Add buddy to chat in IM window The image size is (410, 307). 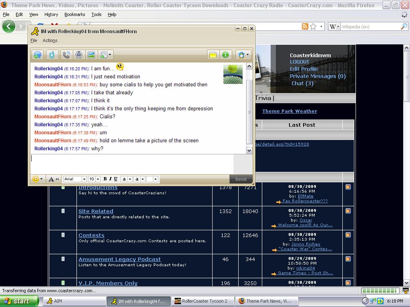pyautogui.click(x=38, y=55)
